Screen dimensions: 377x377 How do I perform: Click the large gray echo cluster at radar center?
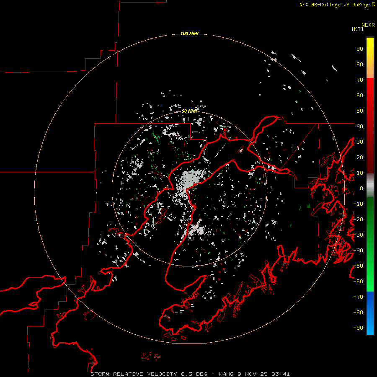pyautogui.click(x=191, y=179)
